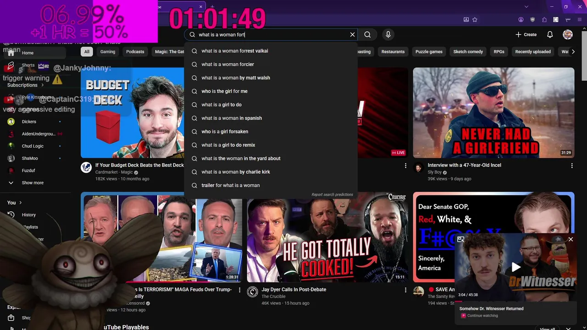
Task: Open 'Jay Dyer Calls In Post-Debate' title
Action: 293,290
